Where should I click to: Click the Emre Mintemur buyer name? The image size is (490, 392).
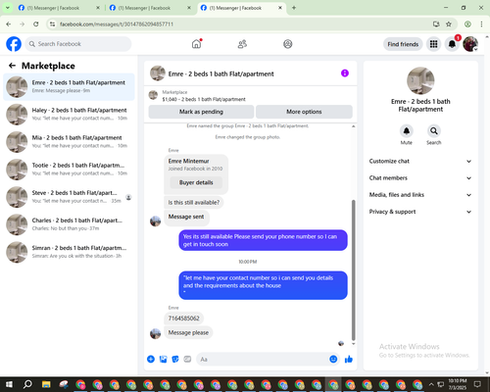pyautogui.click(x=188, y=161)
